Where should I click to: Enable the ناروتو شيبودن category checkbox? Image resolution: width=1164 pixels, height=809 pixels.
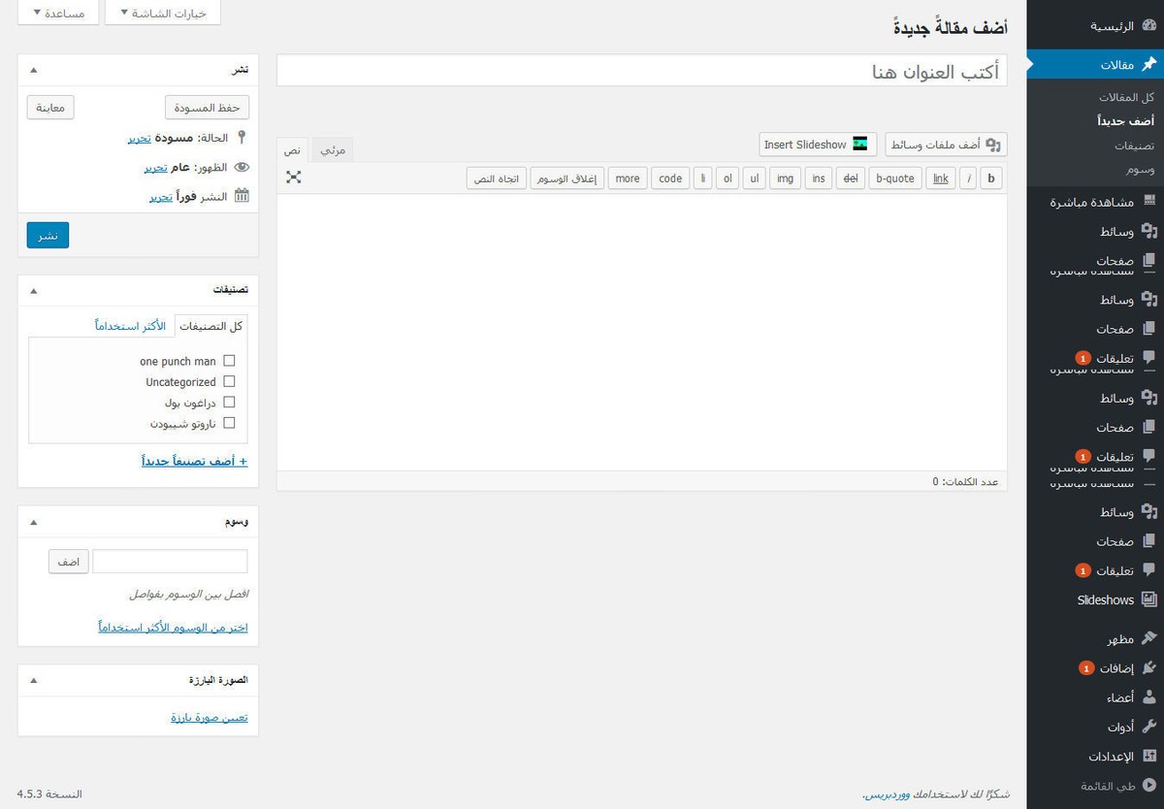(x=229, y=423)
